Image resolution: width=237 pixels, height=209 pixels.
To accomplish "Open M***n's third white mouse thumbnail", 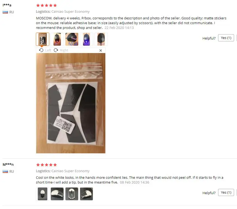I will (x=72, y=194).
